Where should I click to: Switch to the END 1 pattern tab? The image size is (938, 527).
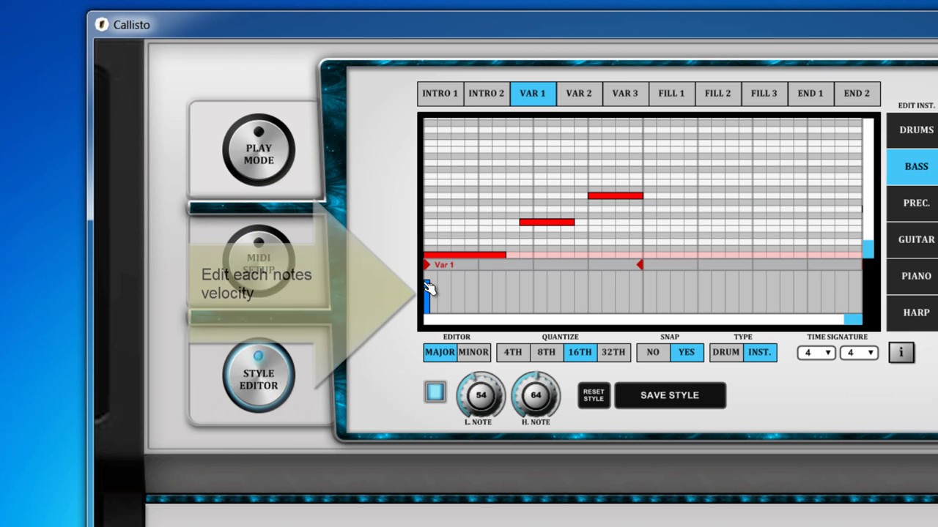click(810, 94)
